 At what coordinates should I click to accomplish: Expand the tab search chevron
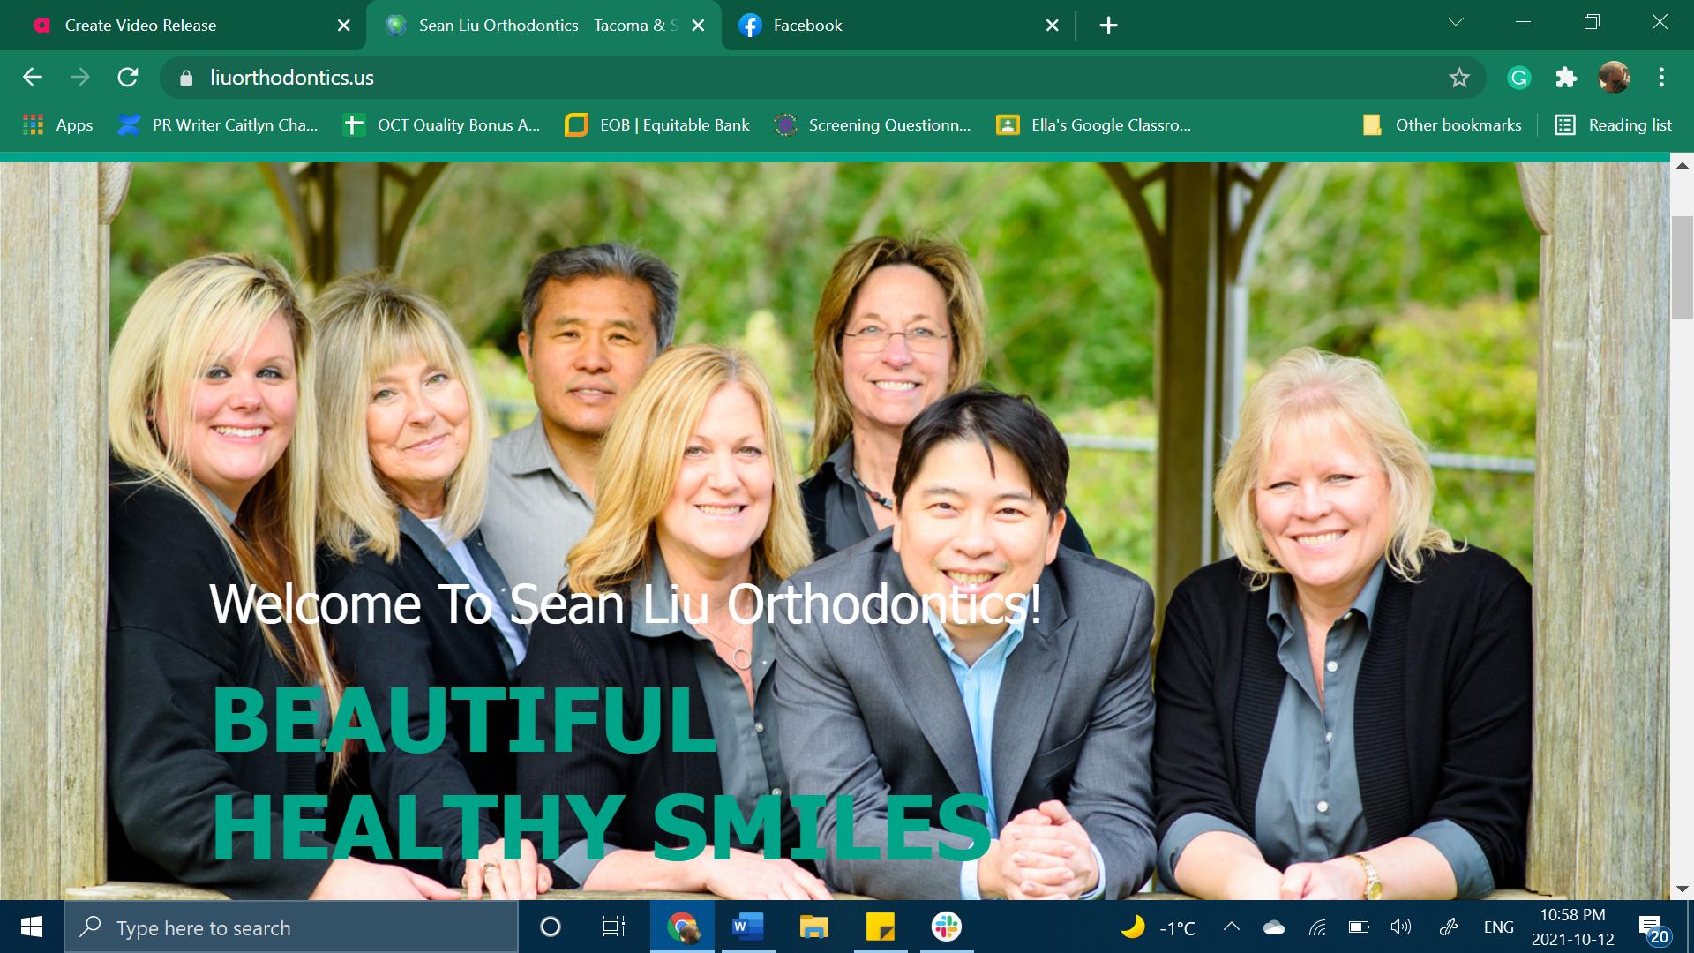point(1456,23)
